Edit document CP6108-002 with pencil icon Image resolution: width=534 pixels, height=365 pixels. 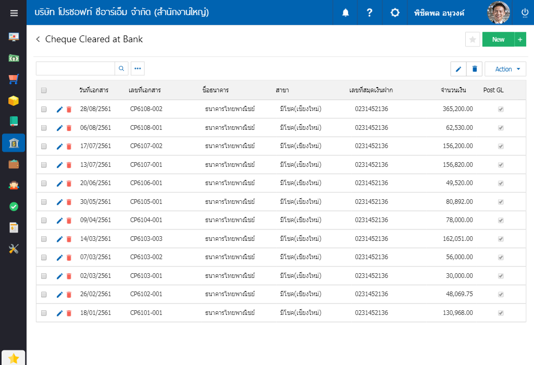coord(59,110)
